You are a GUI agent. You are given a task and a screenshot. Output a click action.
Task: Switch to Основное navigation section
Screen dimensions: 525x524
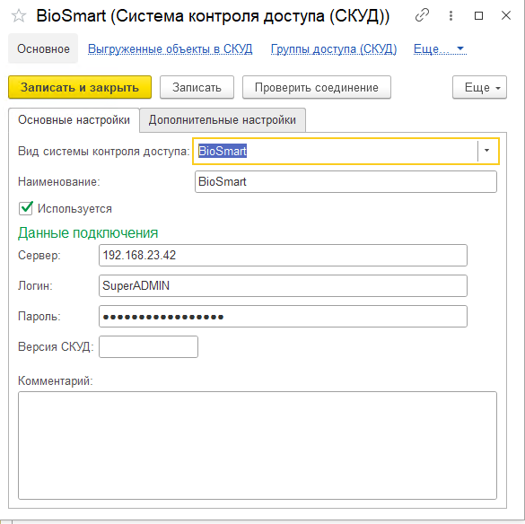[x=43, y=48]
